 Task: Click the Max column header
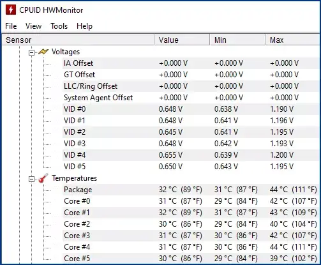click(x=293, y=40)
